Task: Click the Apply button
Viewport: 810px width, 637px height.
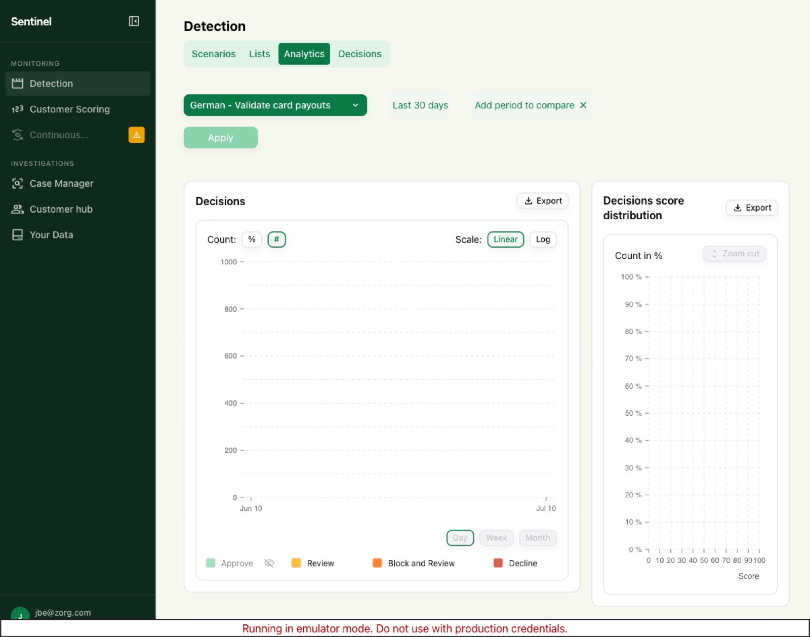Action: [x=220, y=138]
